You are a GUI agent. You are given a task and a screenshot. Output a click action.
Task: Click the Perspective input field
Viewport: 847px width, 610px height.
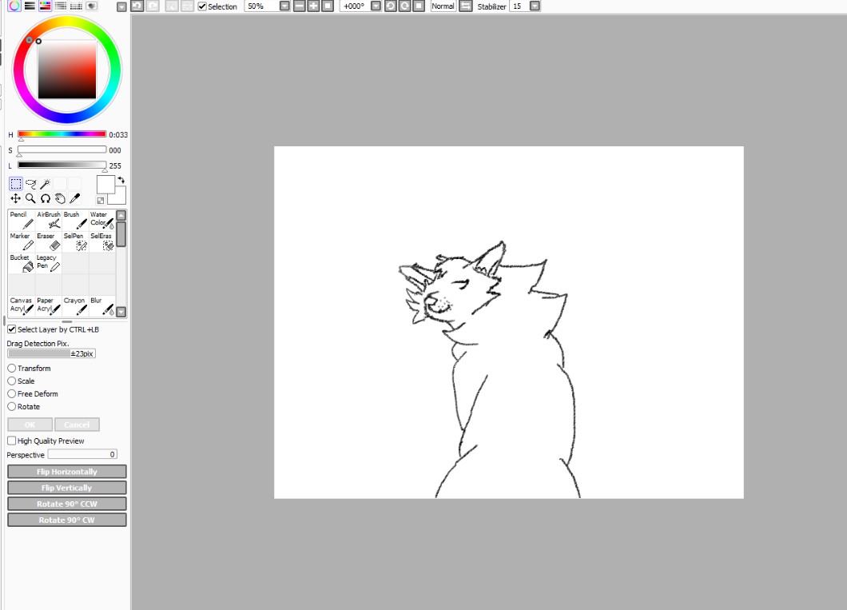82,454
